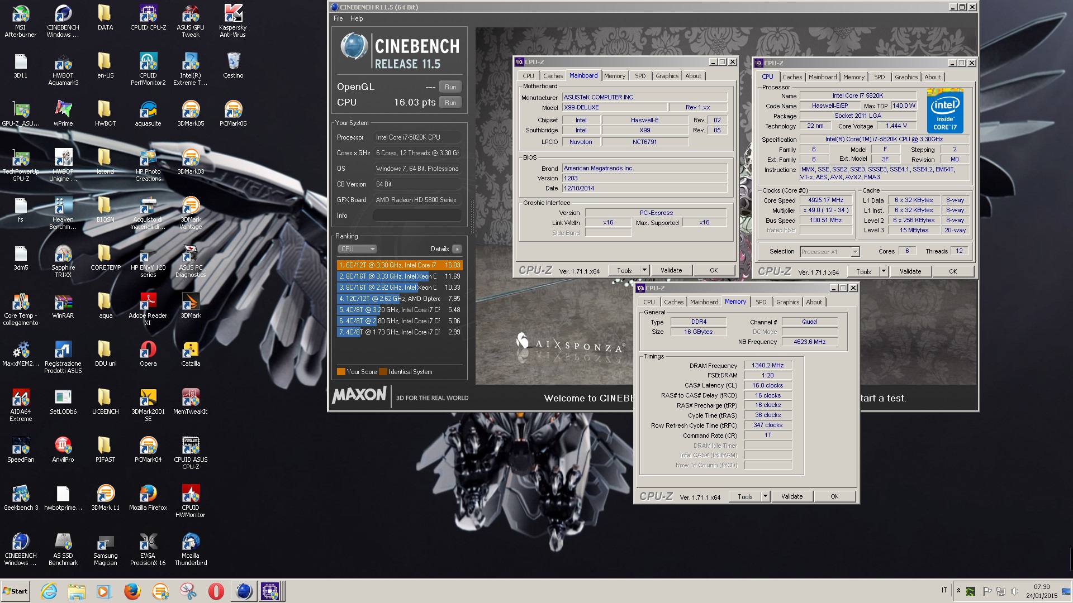Open Cinebench File menu

(x=338, y=18)
